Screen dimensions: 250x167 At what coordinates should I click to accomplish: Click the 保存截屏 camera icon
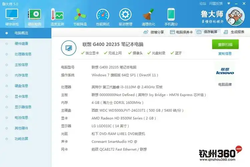tap(199, 32)
